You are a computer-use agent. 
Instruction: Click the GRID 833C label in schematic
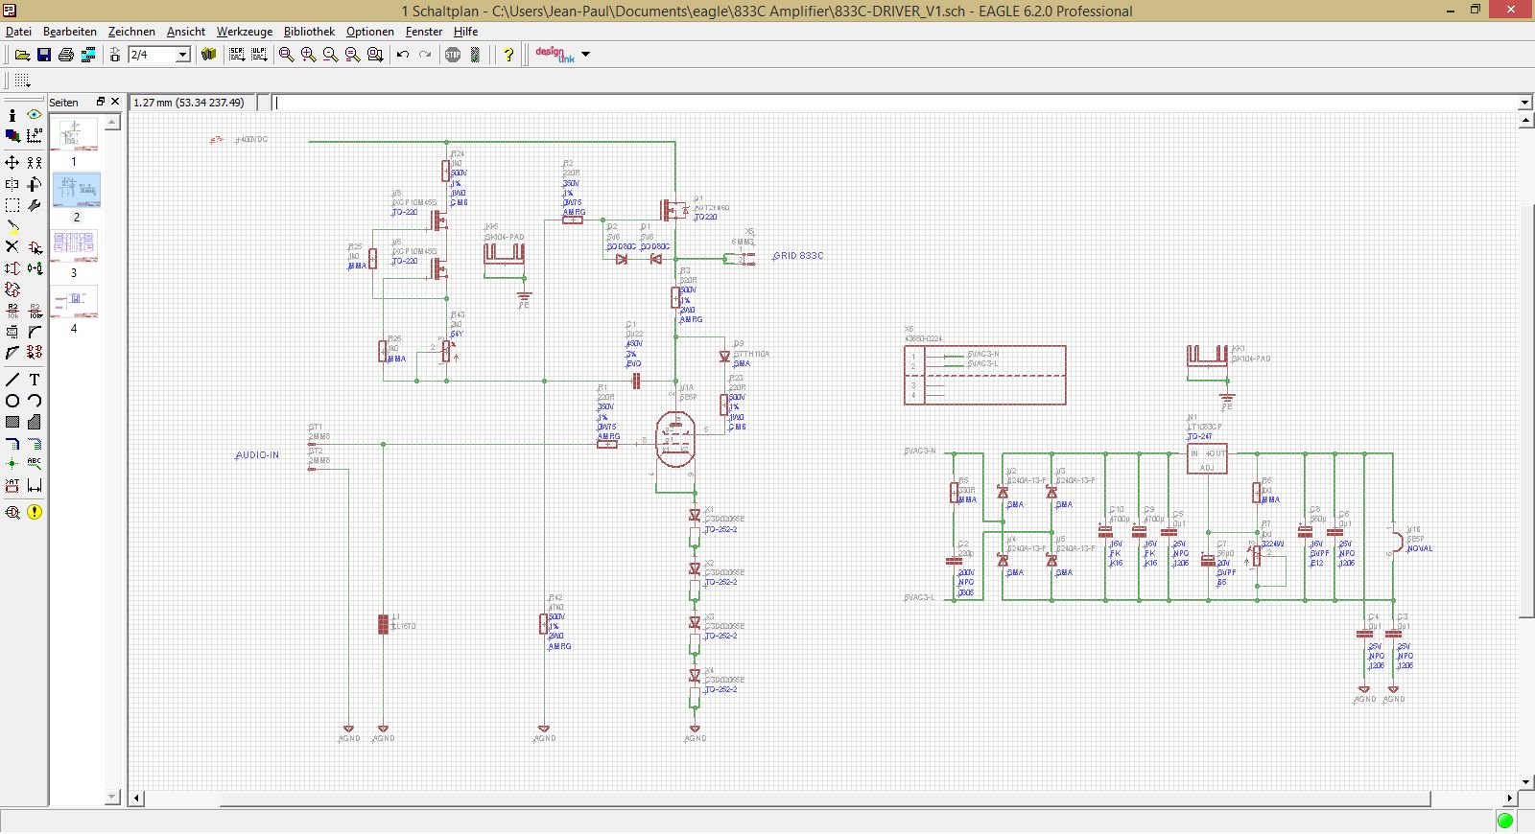(798, 256)
